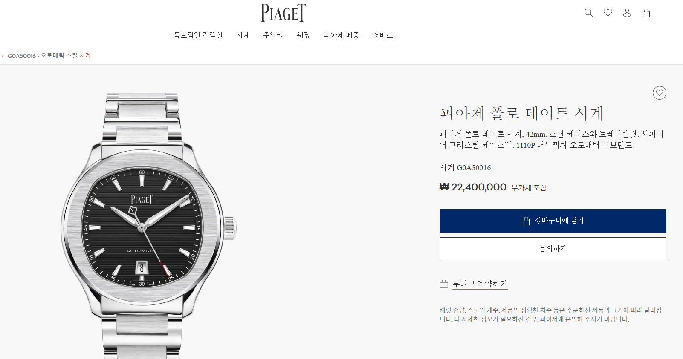Screen dimensions: 683x359
Task: Open the 피아제 메종 menu
Action: [x=341, y=35]
